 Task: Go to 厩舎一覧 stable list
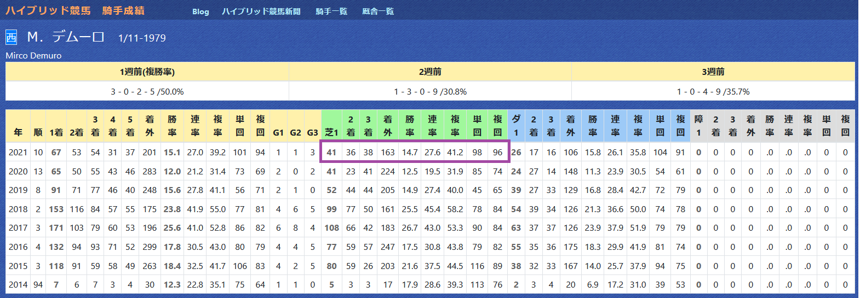[x=378, y=11]
